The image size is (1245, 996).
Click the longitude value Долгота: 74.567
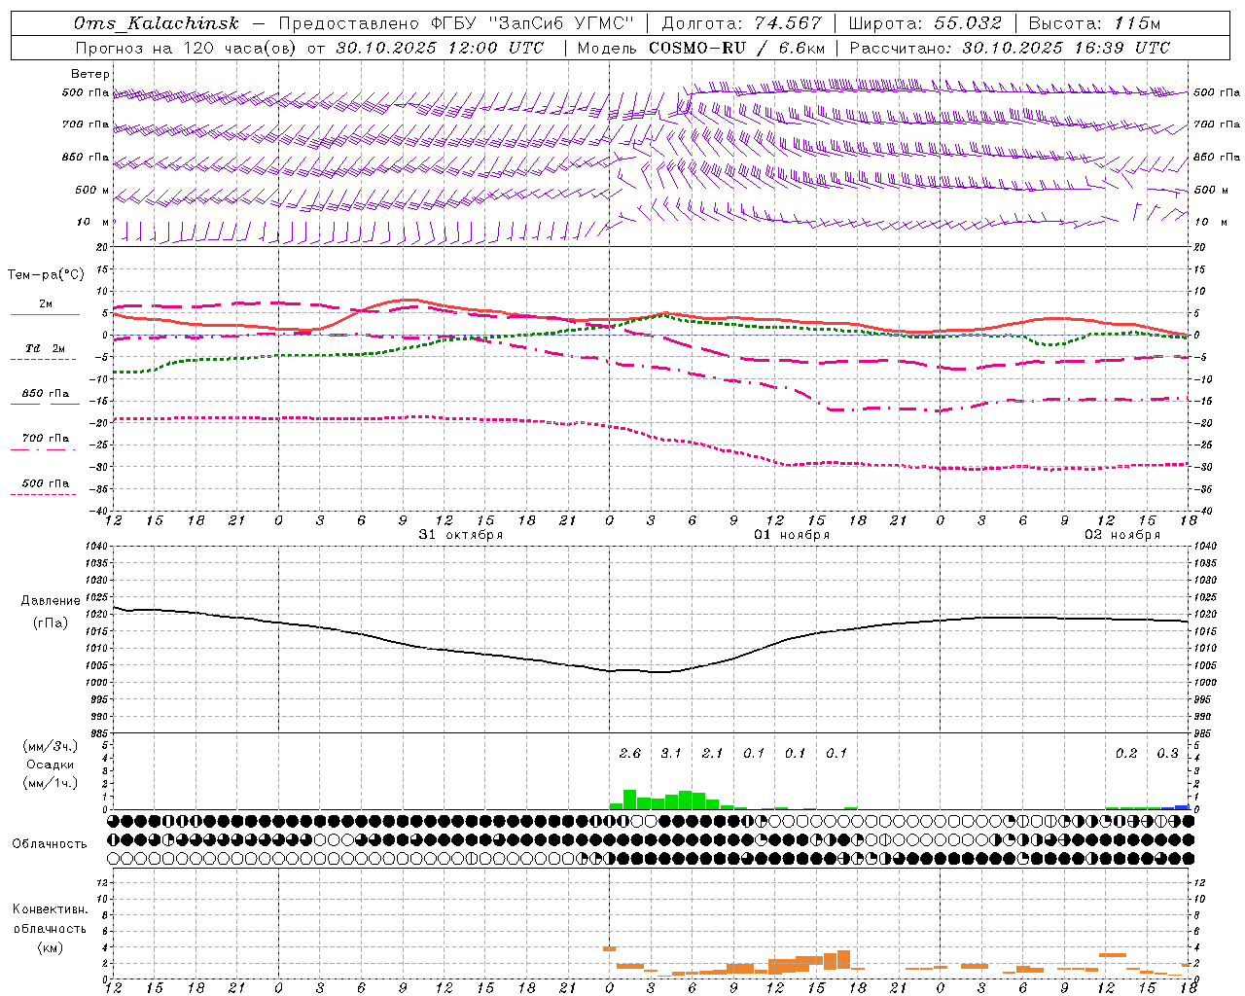pos(741,23)
